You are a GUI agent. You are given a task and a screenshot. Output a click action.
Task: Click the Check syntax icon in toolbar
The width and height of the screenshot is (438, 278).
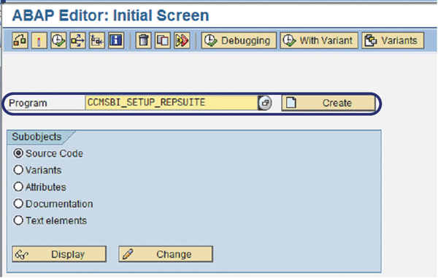click(x=20, y=40)
